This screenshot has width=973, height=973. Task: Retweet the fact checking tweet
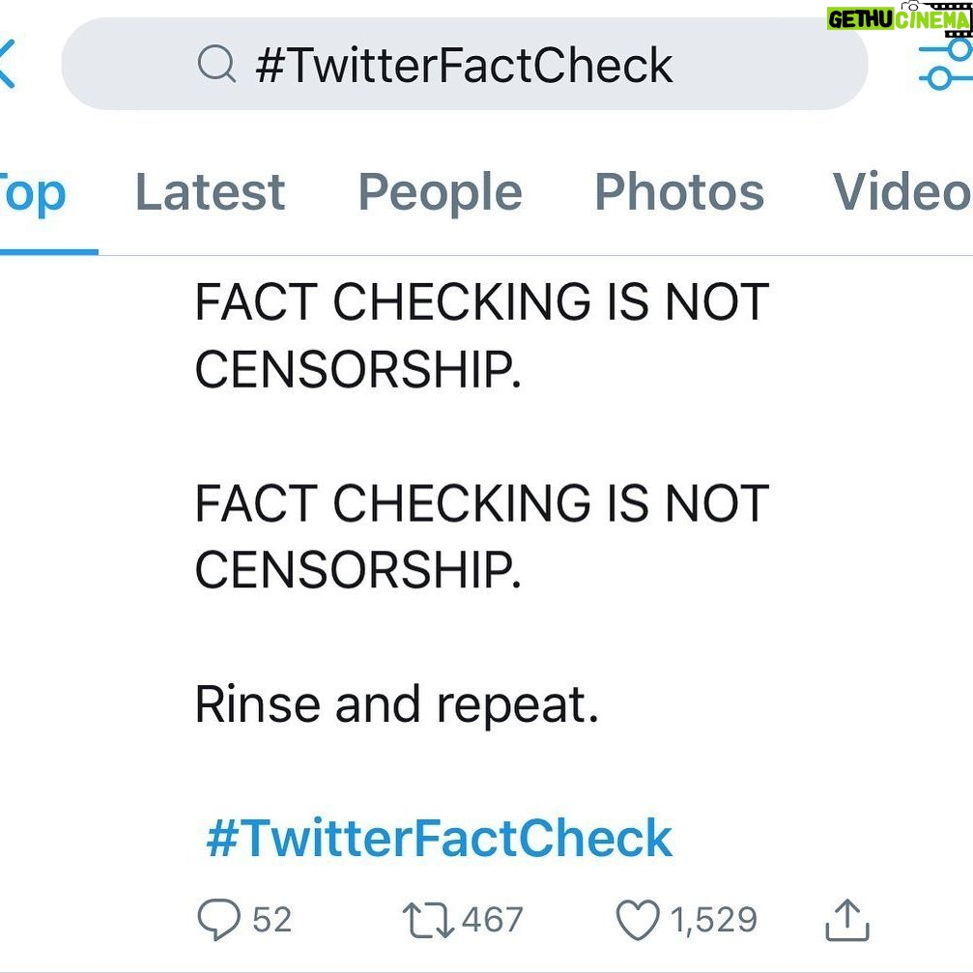[x=428, y=920]
